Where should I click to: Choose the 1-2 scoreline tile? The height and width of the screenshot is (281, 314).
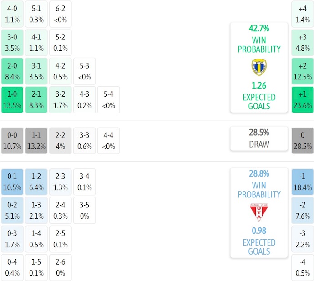click(36, 182)
